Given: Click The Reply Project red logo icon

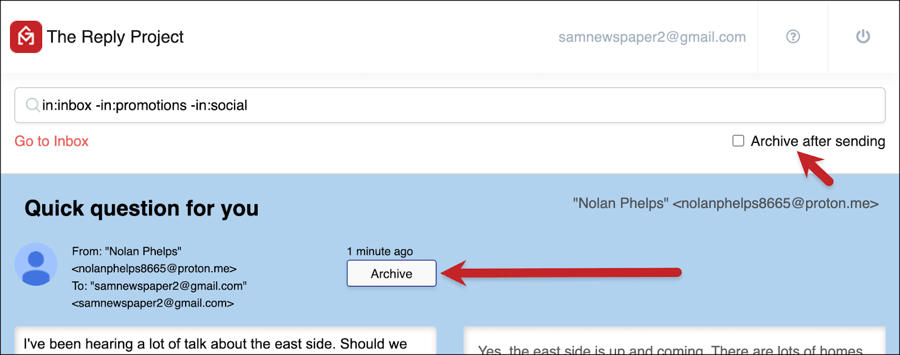Looking at the screenshot, I should point(26,37).
